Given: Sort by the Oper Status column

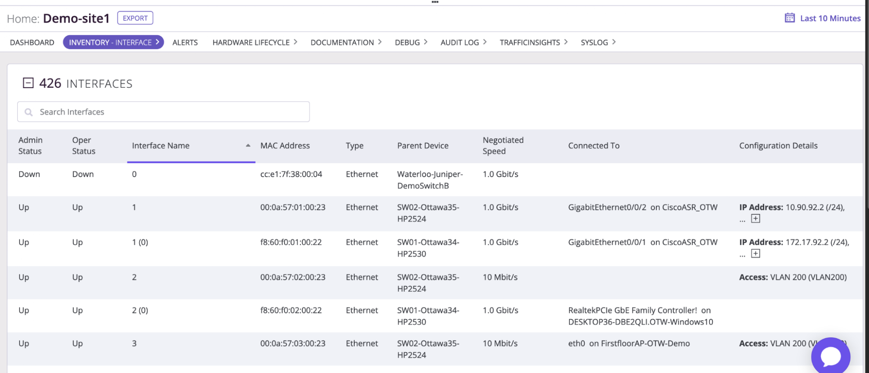Looking at the screenshot, I should 83,145.
